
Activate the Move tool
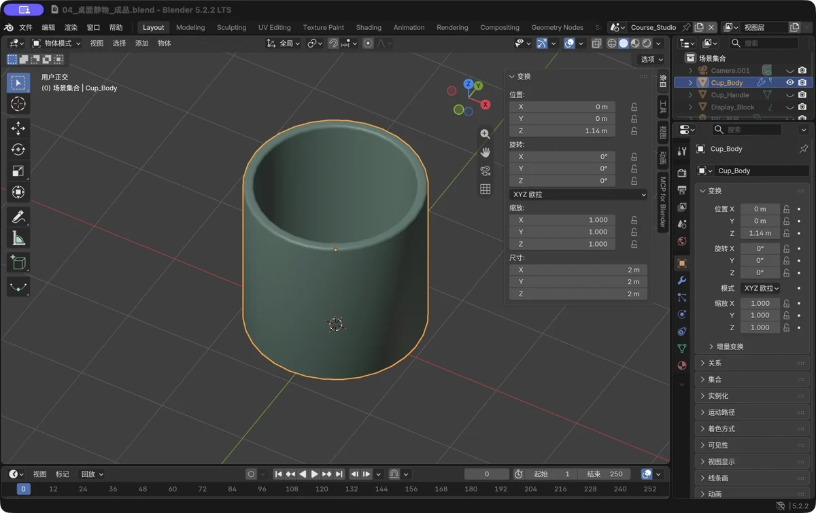pyautogui.click(x=18, y=128)
